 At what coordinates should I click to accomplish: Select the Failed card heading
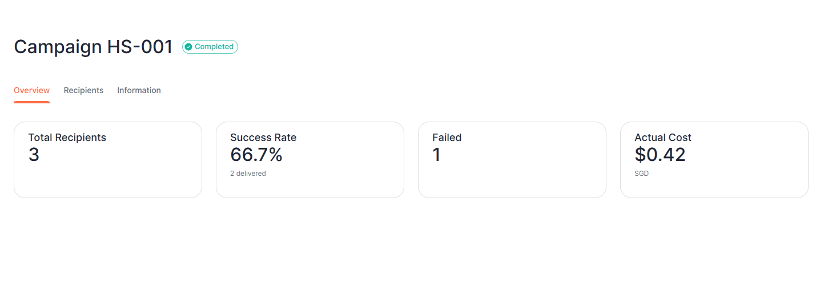(447, 138)
